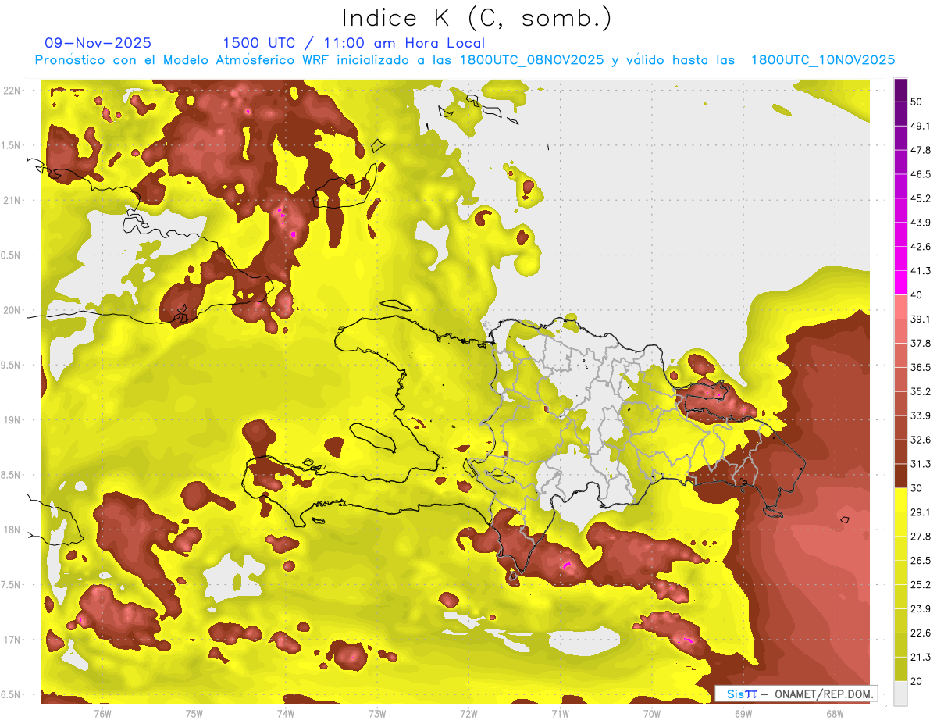
Task: Click the longitude axis label "69W"
Action: coord(743,714)
